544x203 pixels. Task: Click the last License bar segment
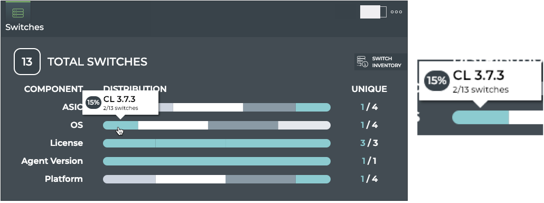click(x=278, y=143)
